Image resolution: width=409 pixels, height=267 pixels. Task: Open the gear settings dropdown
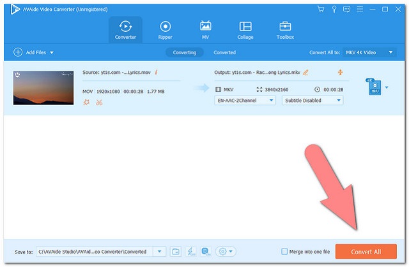[226, 252]
